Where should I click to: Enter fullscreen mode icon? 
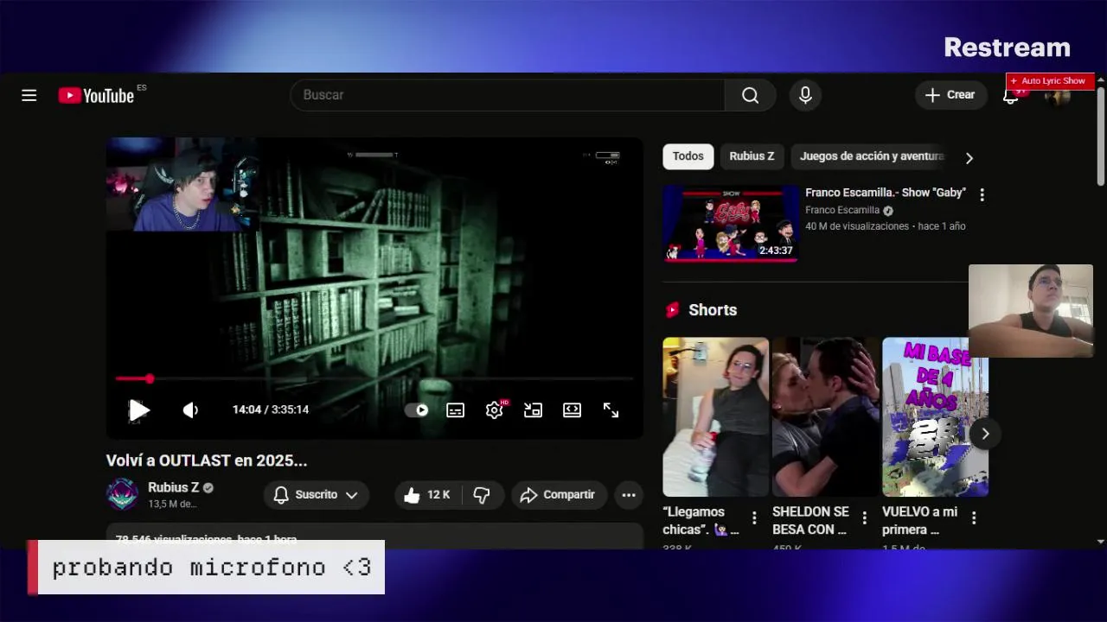[611, 410]
